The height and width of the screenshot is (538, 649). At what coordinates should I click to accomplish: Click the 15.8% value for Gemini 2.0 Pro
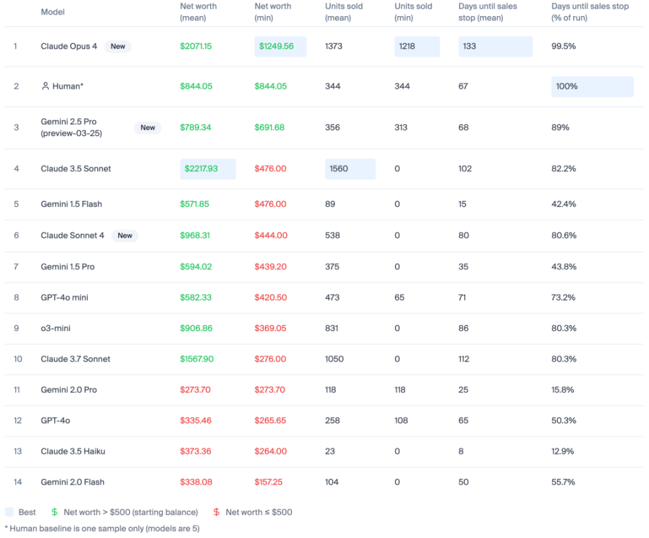pyautogui.click(x=562, y=390)
